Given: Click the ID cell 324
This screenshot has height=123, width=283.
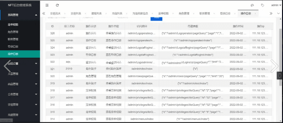Looking at the screenshot, I should coord(52,48).
